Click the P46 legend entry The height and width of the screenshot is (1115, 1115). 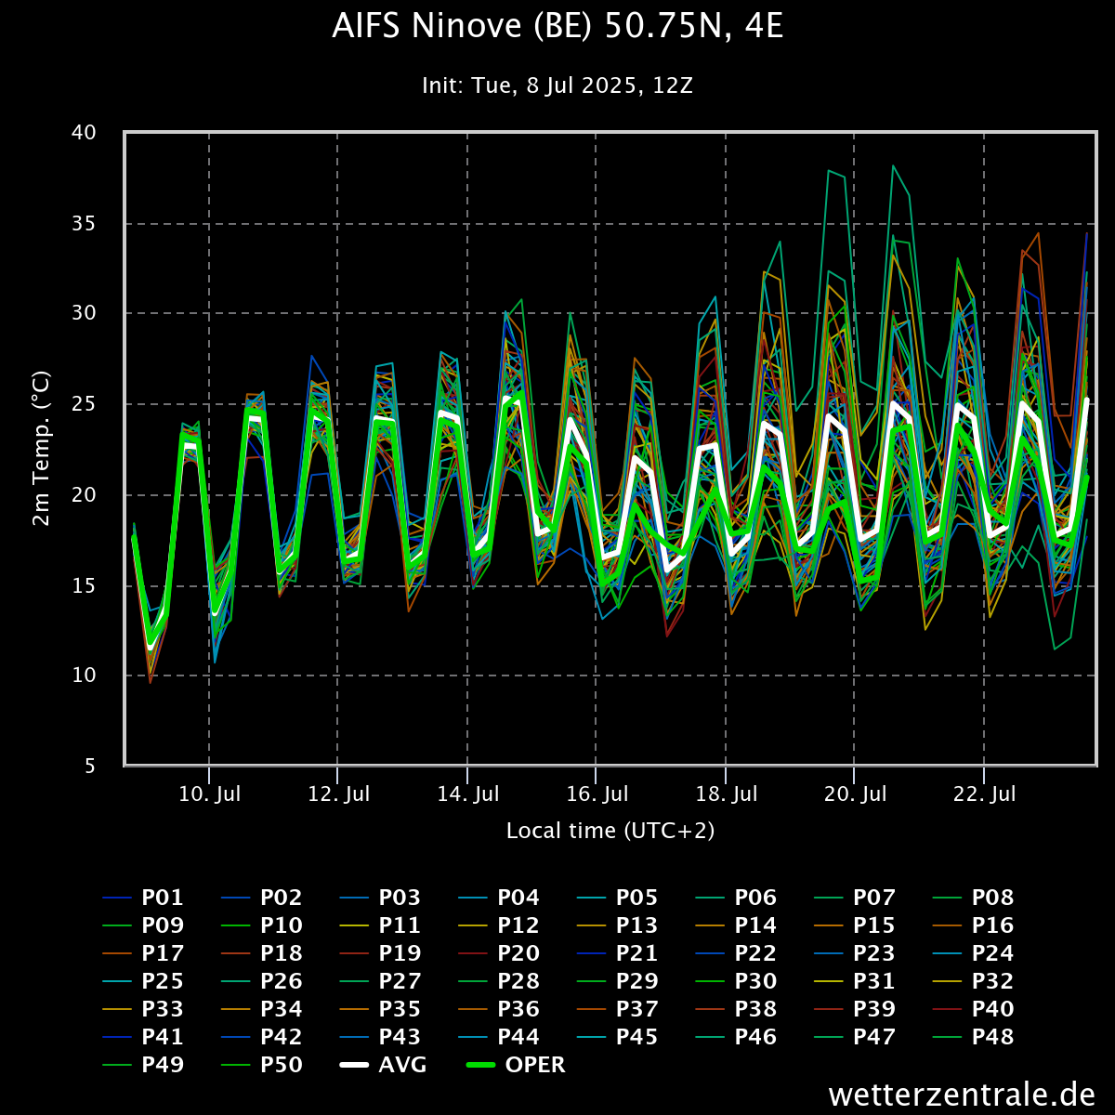pyautogui.click(x=737, y=1037)
